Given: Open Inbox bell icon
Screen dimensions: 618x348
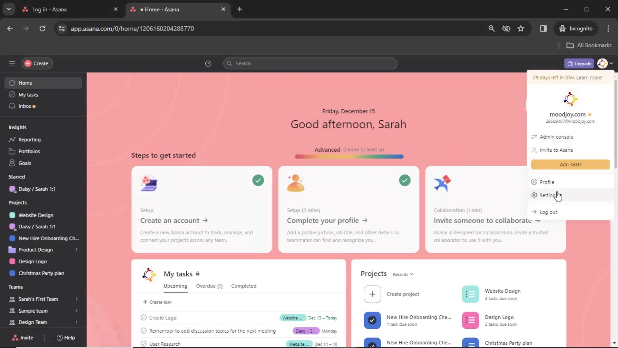Looking at the screenshot, I should point(12,106).
